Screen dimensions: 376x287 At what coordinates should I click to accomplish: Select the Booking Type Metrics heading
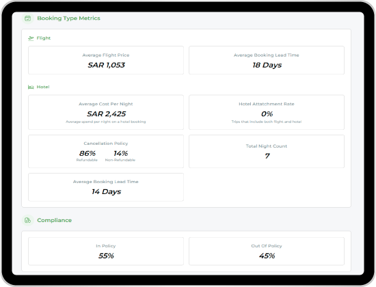point(68,18)
